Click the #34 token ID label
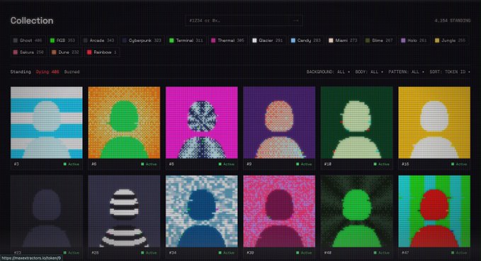 pos(172,253)
